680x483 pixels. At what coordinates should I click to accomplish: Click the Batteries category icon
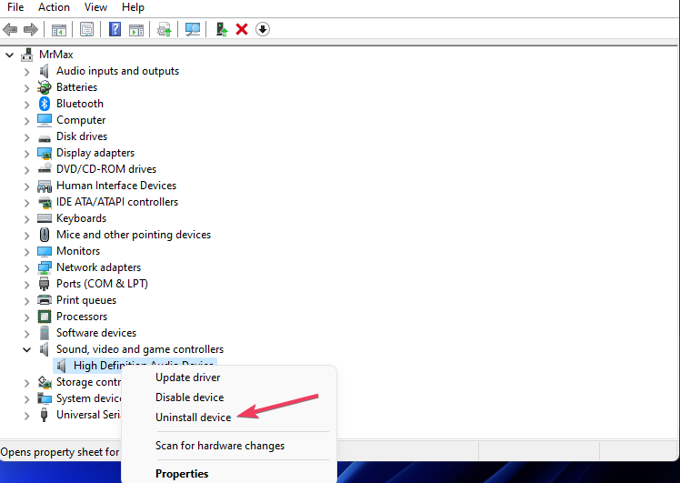point(44,87)
